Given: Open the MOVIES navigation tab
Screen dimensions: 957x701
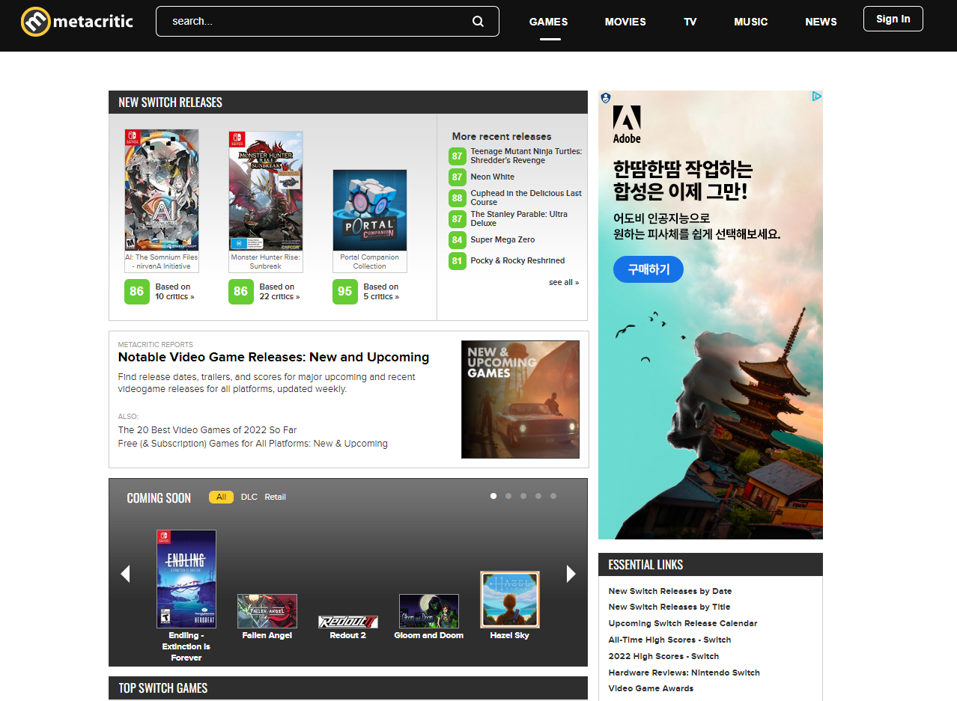Looking at the screenshot, I should [625, 22].
